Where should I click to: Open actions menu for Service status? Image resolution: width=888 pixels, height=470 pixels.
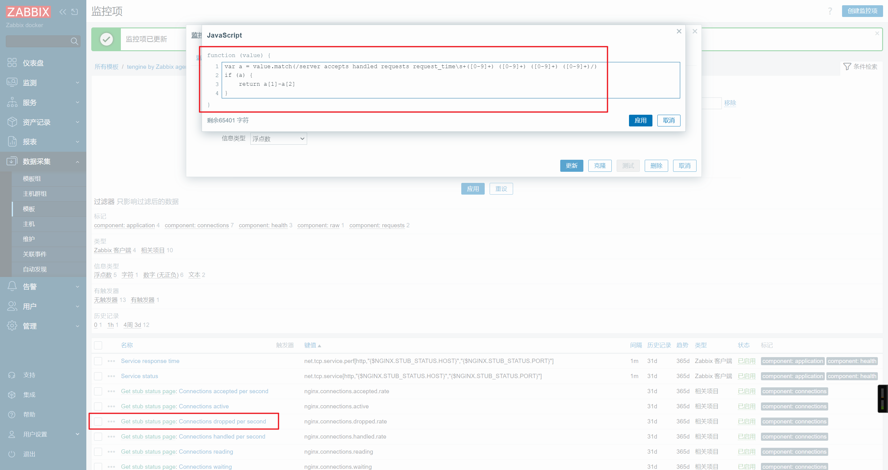111,376
